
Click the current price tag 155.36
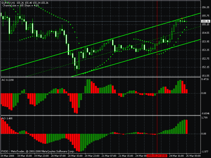[206, 21]
